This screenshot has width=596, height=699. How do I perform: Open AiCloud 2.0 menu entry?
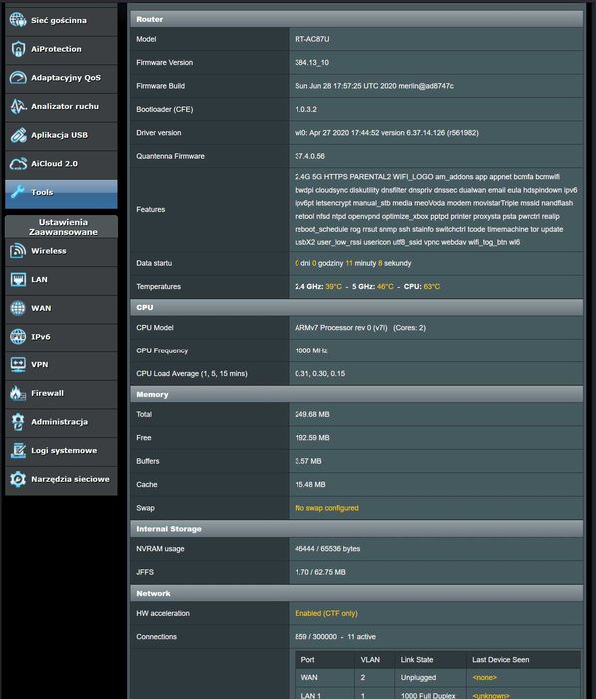coord(54,163)
